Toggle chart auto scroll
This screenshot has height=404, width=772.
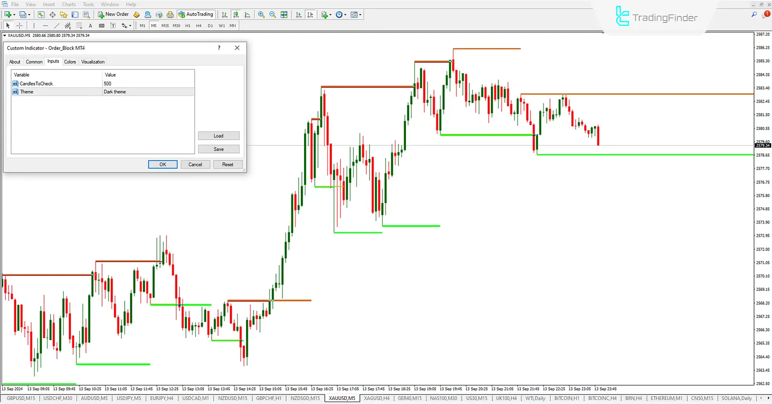click(x=299, y=14)
